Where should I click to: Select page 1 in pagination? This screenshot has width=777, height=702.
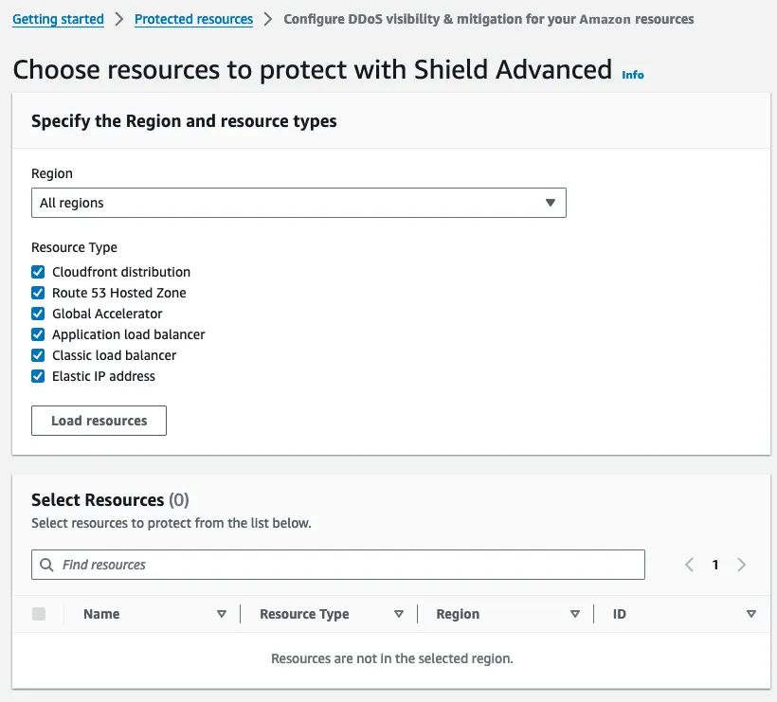pos(715,565)
